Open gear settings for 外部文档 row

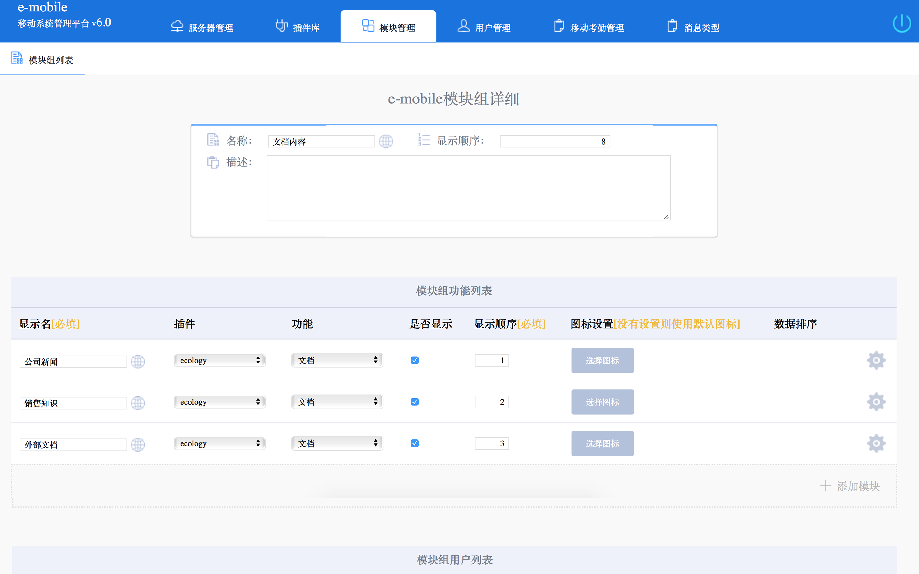point(876,443)
